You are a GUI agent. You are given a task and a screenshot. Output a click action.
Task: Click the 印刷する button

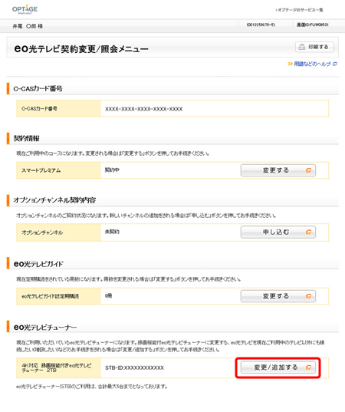pos(314,47)
